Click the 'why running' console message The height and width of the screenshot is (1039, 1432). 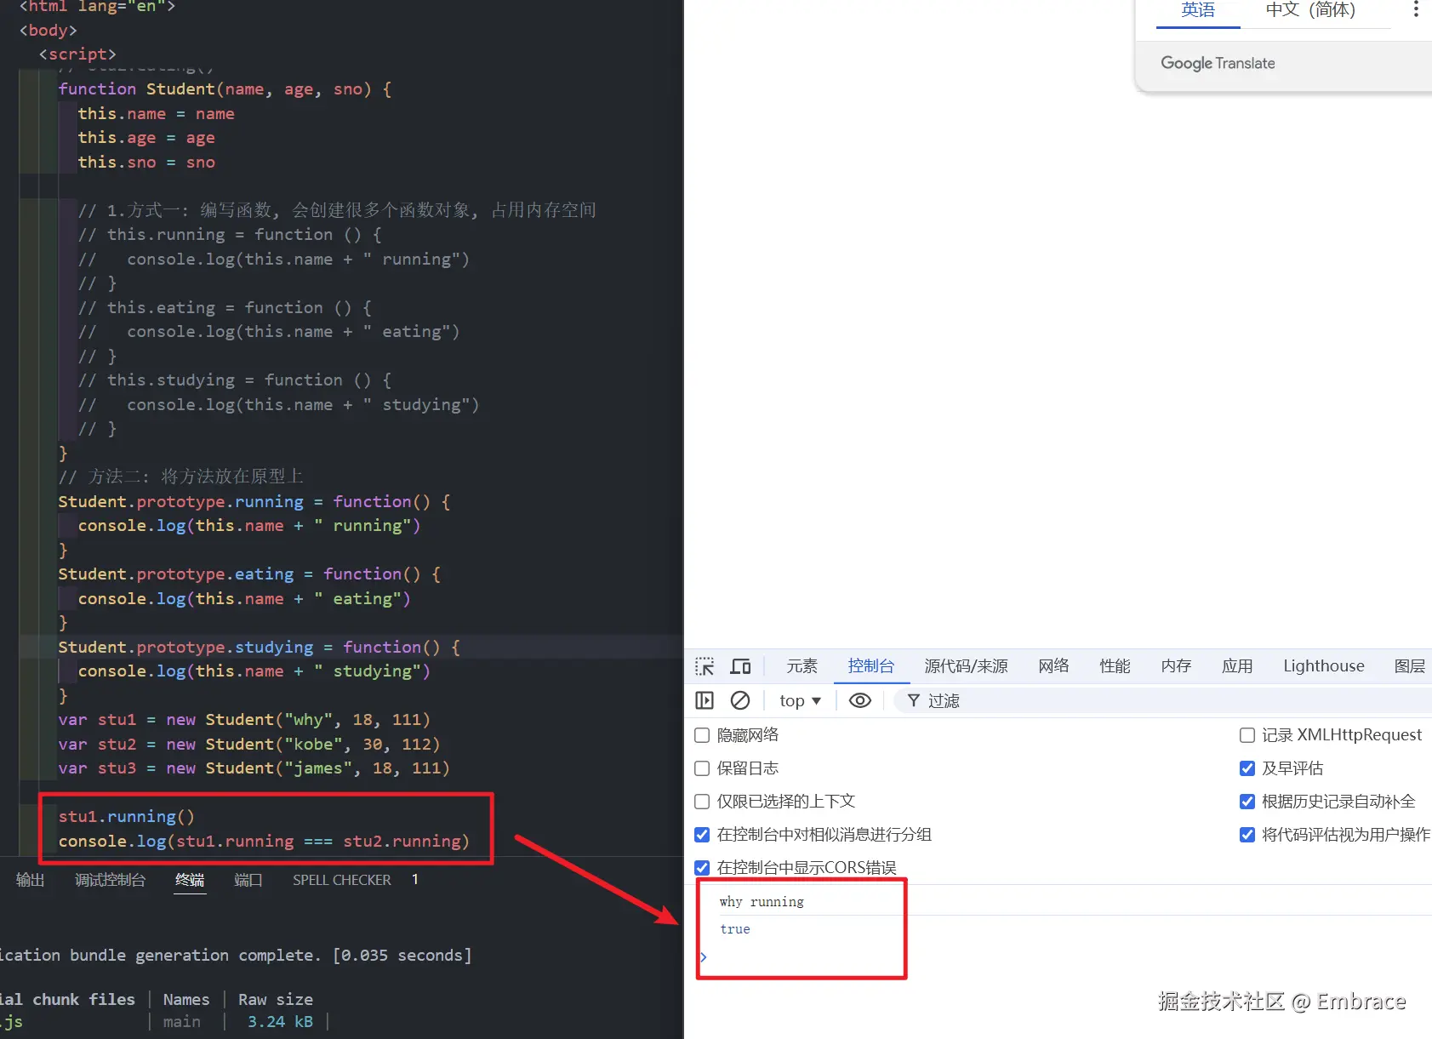tap(762, 902)
